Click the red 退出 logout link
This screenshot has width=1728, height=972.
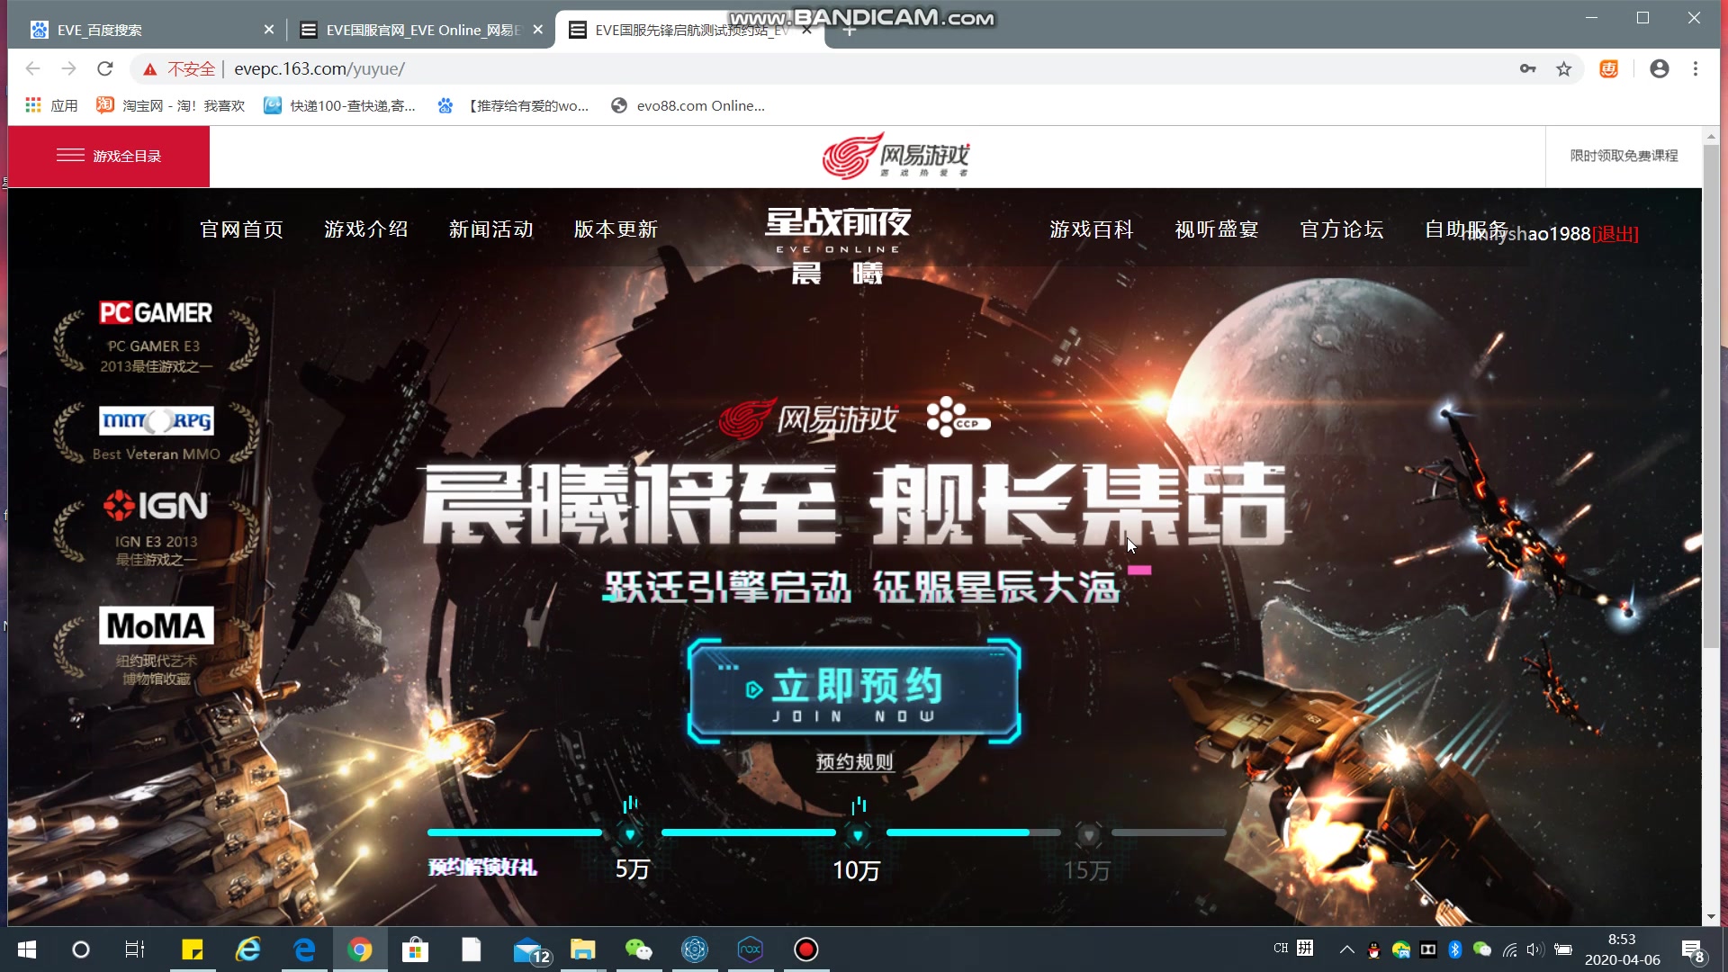pos(1615,234)
